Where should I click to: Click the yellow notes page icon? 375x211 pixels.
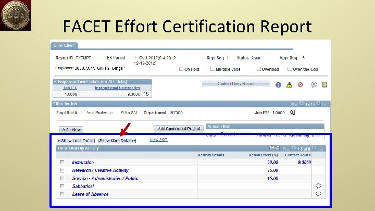click(x=324, y=84)
